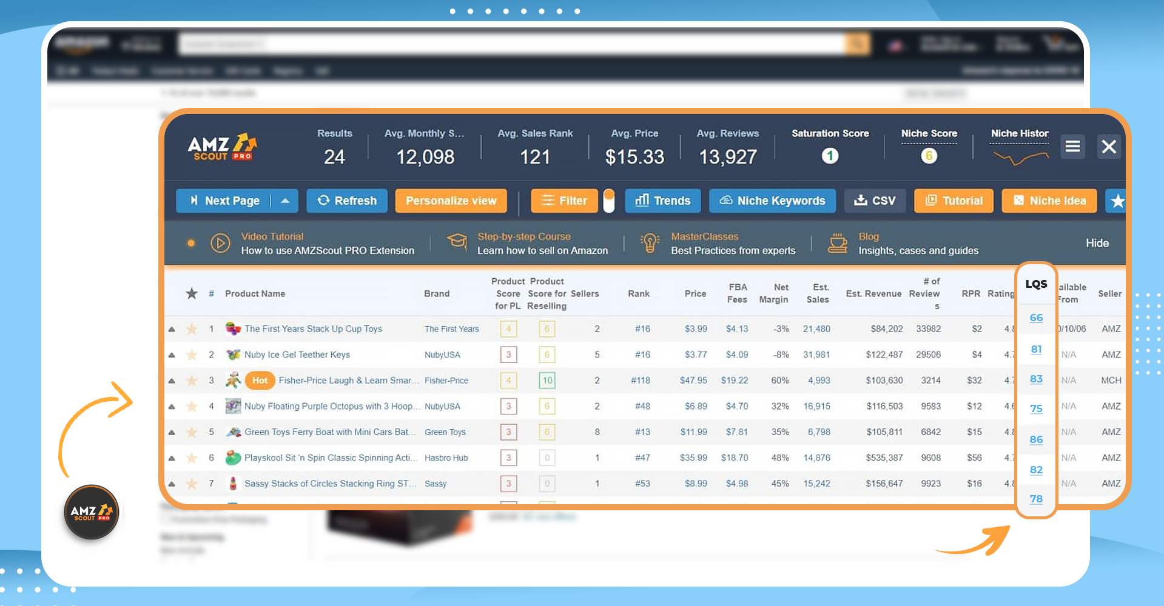This screenshot has height=606, width=1164.
Task: Click the Personalize view button
Action: pyautogui.click(x=451, y=201)
